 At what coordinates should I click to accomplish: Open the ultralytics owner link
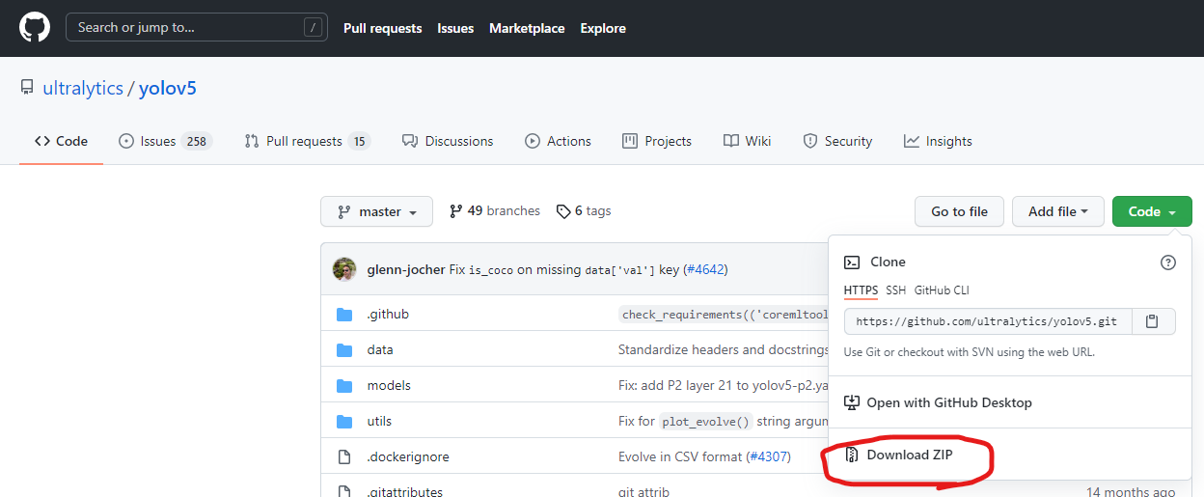click(x=83, y=88)
